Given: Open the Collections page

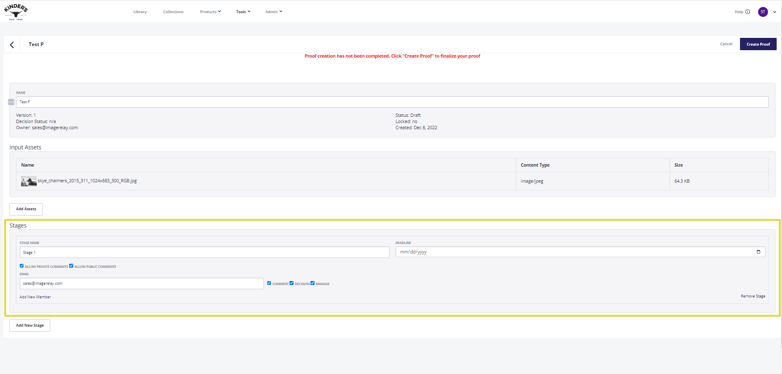Looking at the screenshot, I should click(x=173, y=12).
